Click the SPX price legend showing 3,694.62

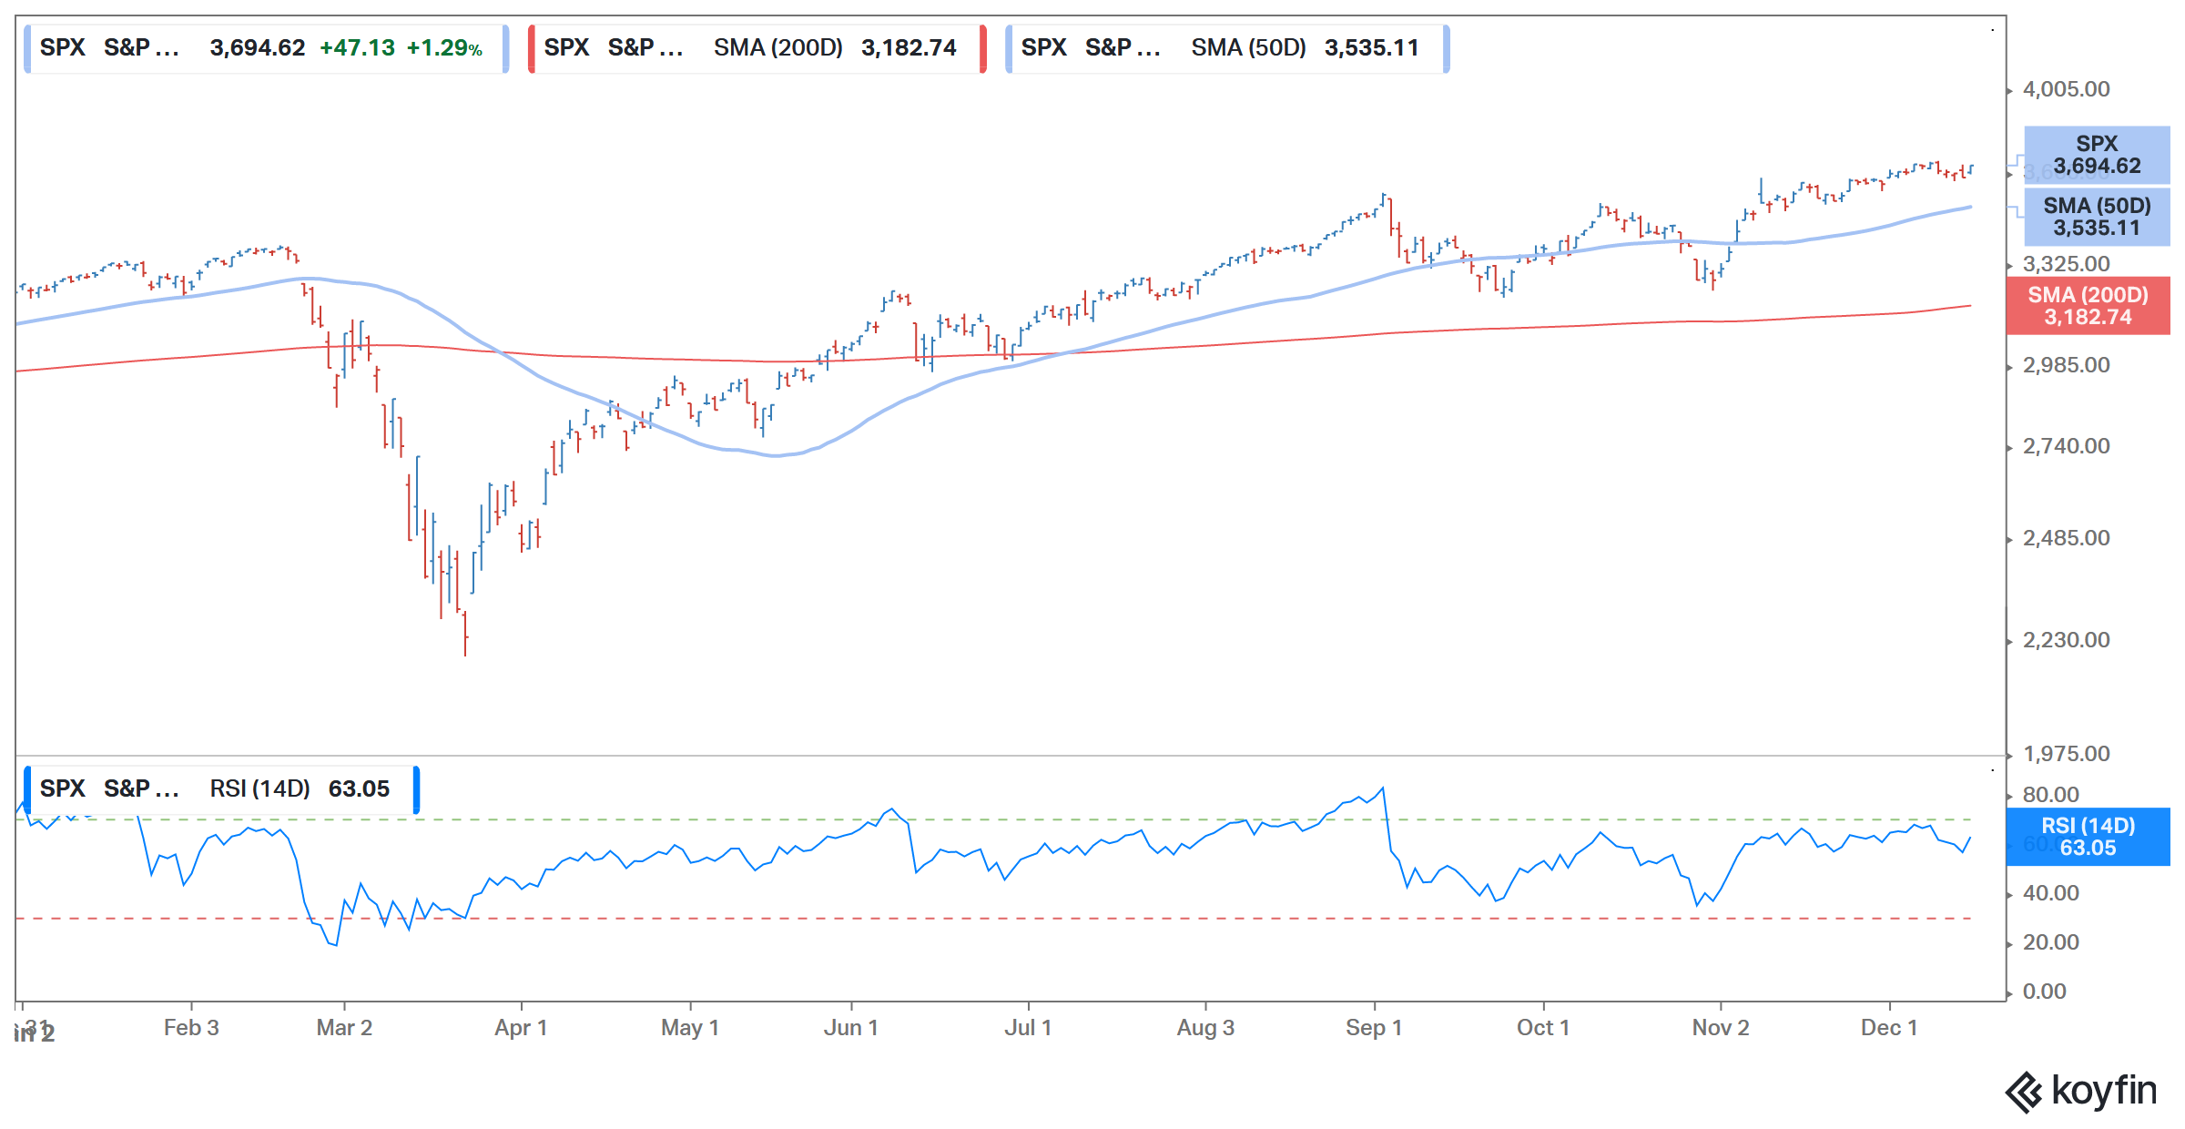pos(266,48)
